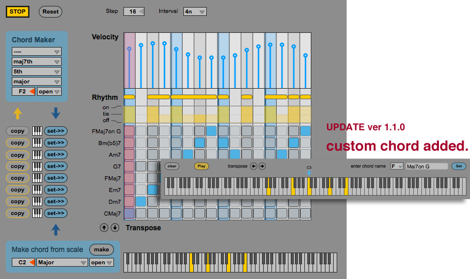Click transpose right arrow in custom chord panel

point(262,166)
